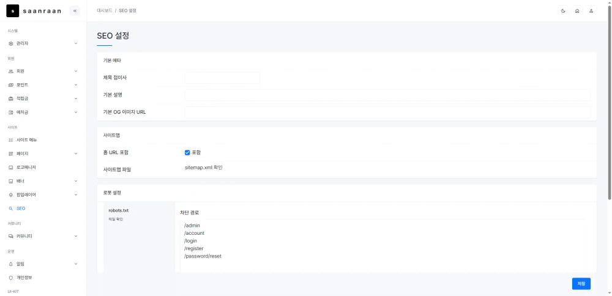612x296 pixels.
Task: Click the page vertical scrollbar
Action: pos(610,102)
